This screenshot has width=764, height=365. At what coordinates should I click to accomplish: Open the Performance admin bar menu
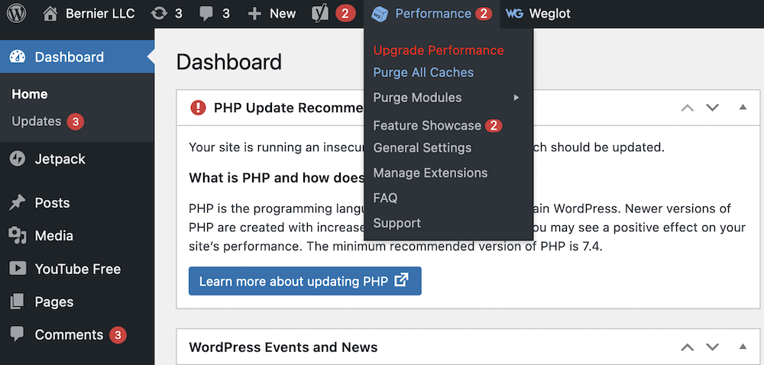point(432,14)
